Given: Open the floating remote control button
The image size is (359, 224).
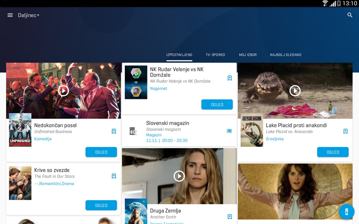Looking at the screenshot, I should pos(346,212).
